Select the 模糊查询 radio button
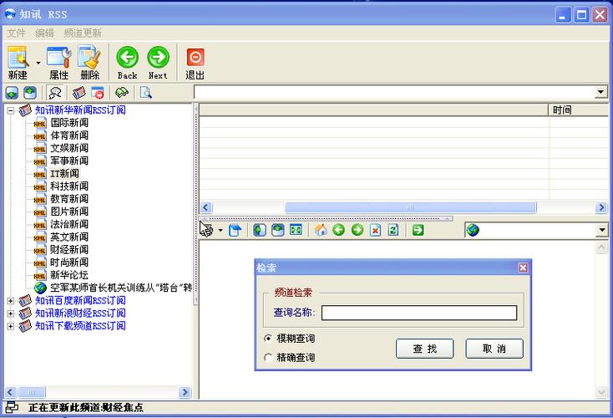Screen dimensions: 613x418 [268, 339]
